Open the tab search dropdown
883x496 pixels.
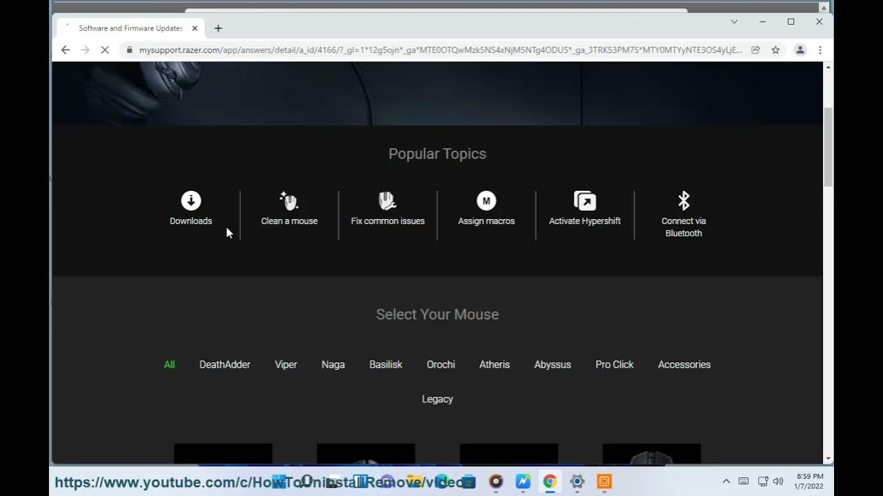pyautogui.click(x=735, y=21)
